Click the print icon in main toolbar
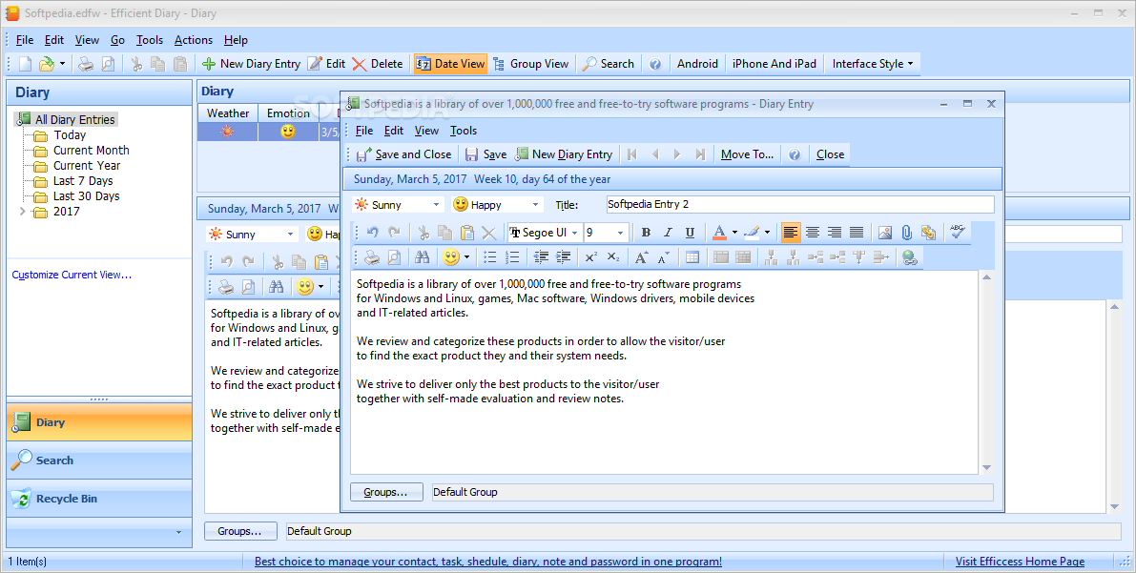The image size is (1136, 573). pos(86,64)
